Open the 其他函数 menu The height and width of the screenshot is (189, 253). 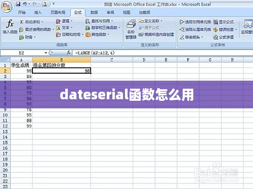coord(97,35)
